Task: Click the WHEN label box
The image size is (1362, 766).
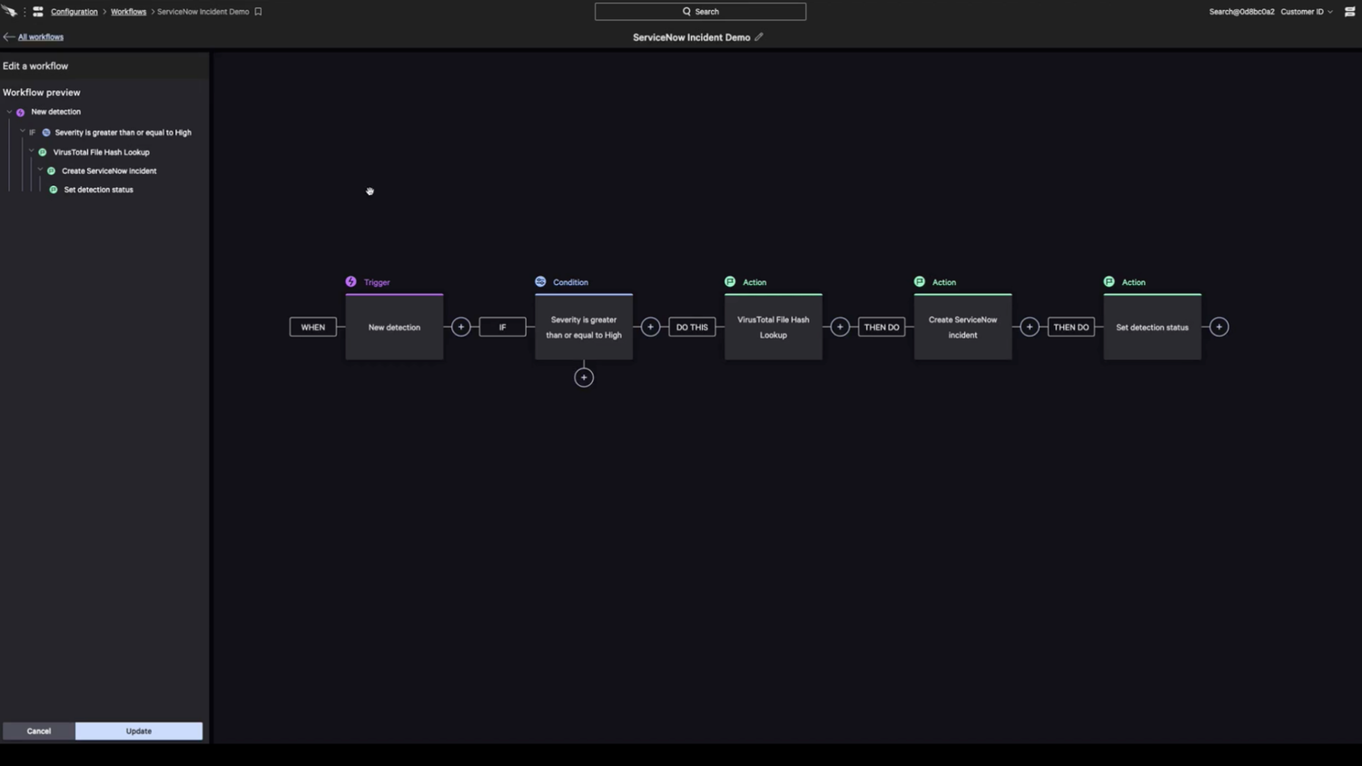Action: click(x=313, y=327)
